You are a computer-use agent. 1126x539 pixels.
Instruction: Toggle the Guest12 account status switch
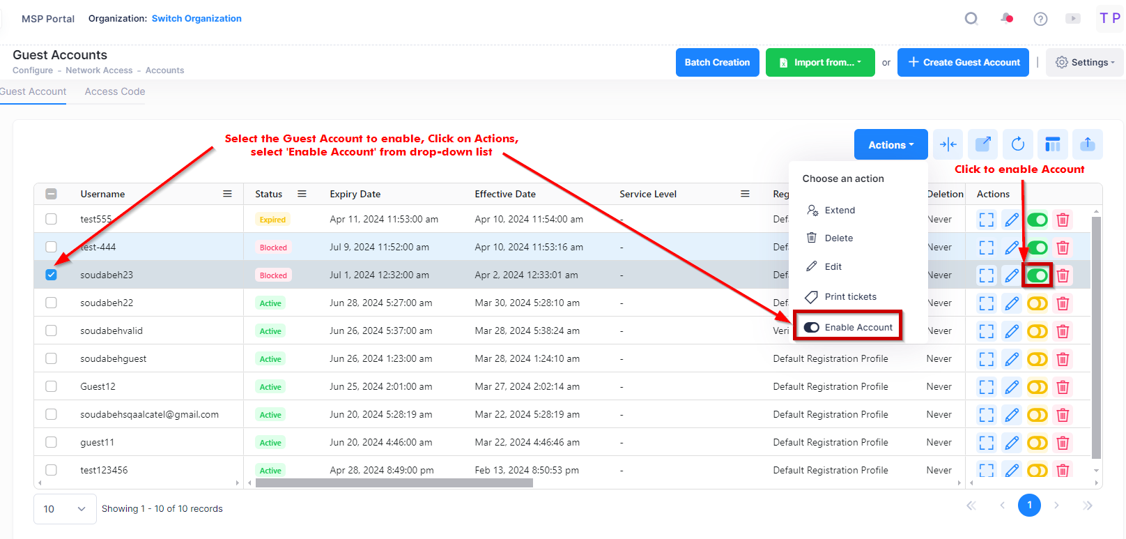click(x=1037, y=387)
